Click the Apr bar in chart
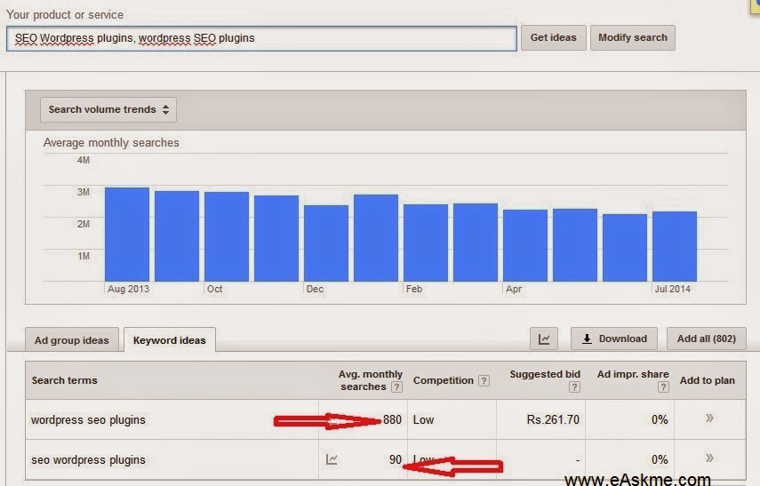Viewport: 760px width, 486px height. click(x=525, y=245)
